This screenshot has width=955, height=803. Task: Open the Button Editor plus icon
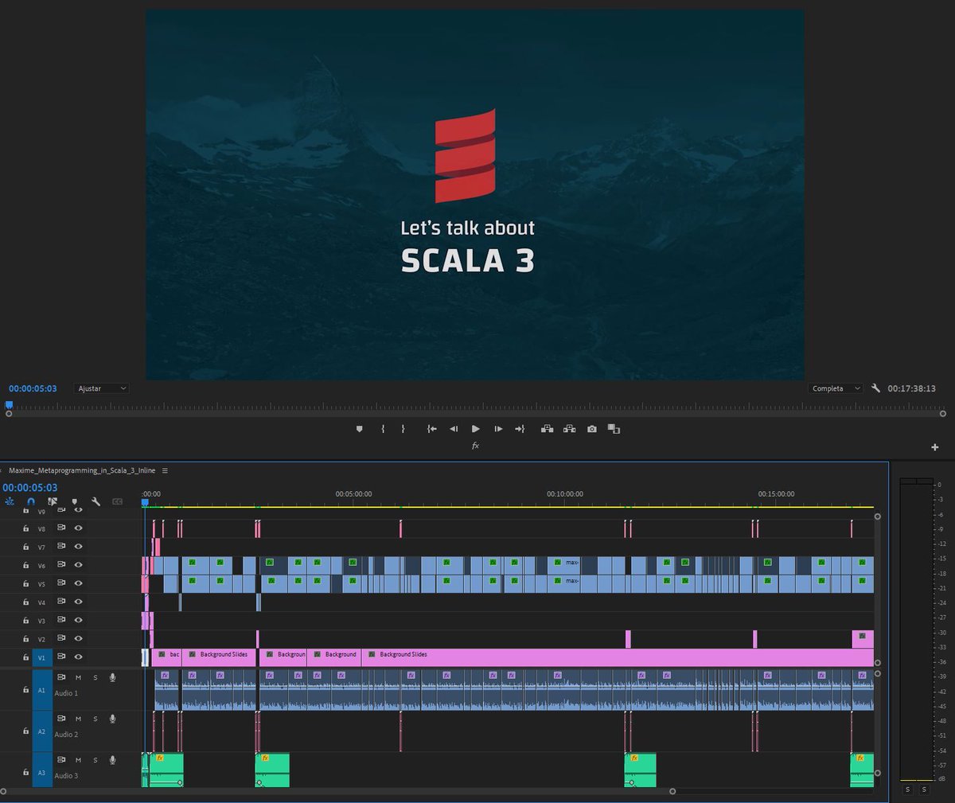point(935,447)
